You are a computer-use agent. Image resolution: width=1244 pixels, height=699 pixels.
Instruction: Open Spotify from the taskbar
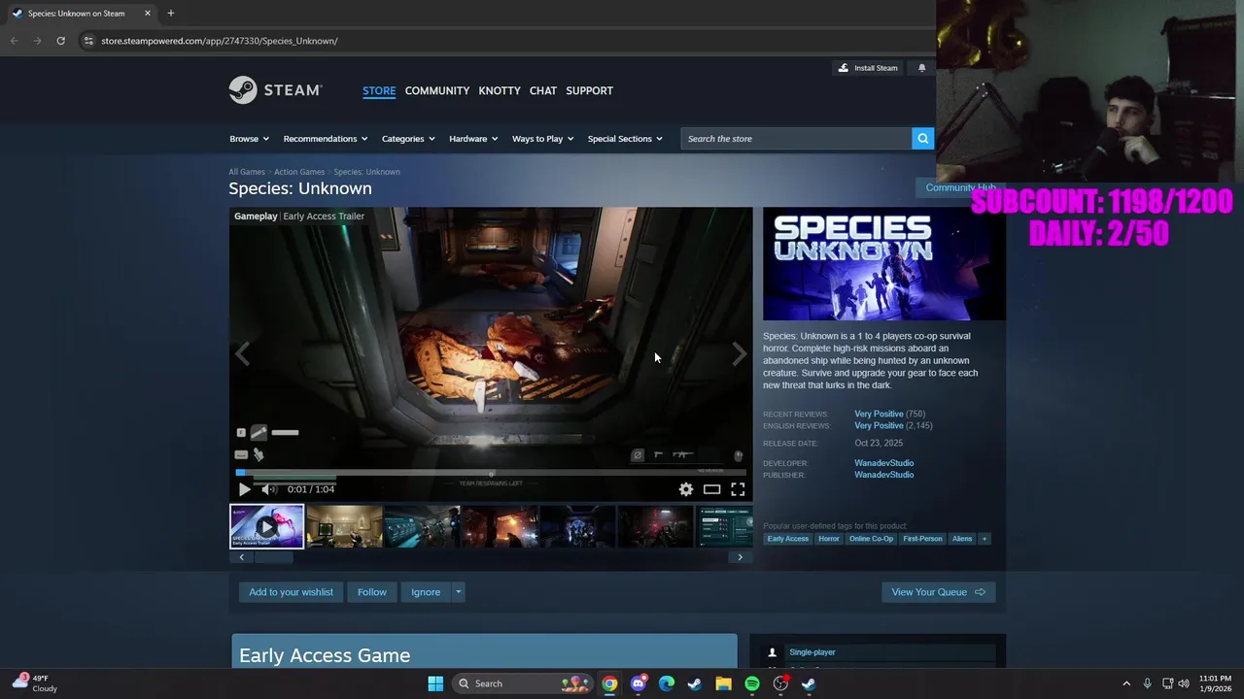click(752, 683)
